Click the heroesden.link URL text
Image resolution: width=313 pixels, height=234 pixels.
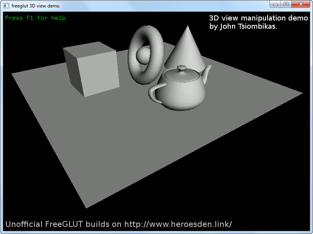178,224
